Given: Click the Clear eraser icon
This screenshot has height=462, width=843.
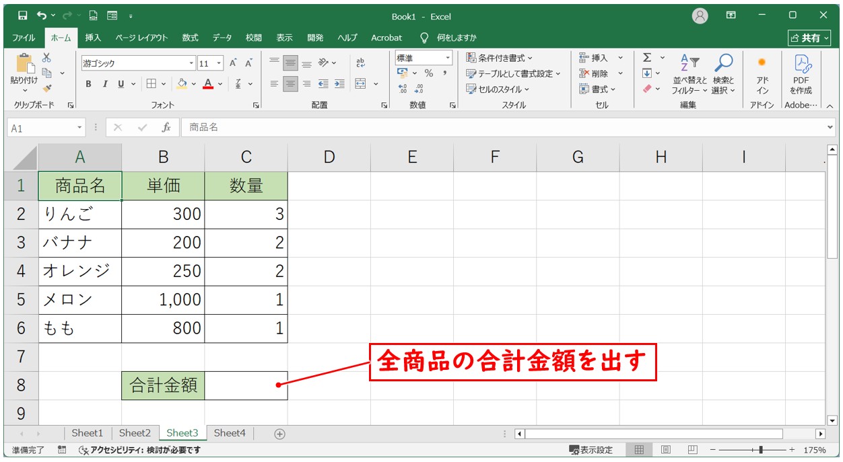Looking at the screenshot, I should click(x=647, y=88).
